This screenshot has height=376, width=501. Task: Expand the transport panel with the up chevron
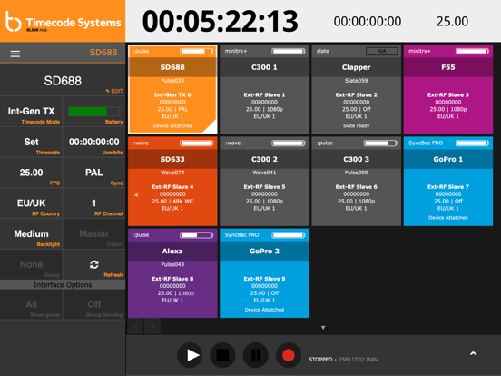tap(473, 353)
